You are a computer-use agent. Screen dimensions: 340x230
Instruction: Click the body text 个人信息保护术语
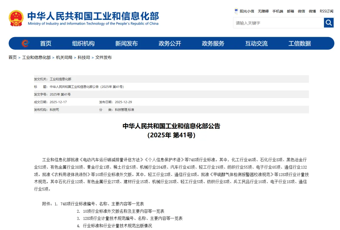(164, 160)
